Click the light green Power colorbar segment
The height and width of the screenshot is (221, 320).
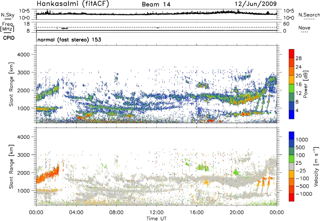coord(292,88)
